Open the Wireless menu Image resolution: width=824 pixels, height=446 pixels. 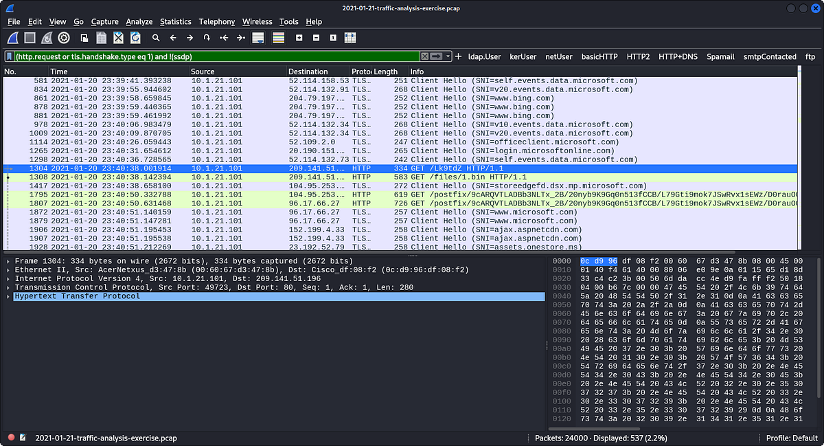[257, 22]
